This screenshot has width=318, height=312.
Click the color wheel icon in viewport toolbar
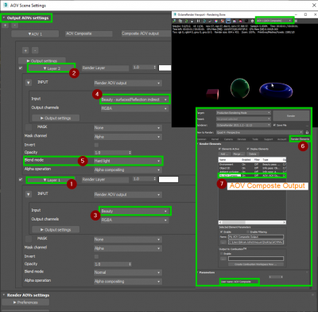click(216, 21)
